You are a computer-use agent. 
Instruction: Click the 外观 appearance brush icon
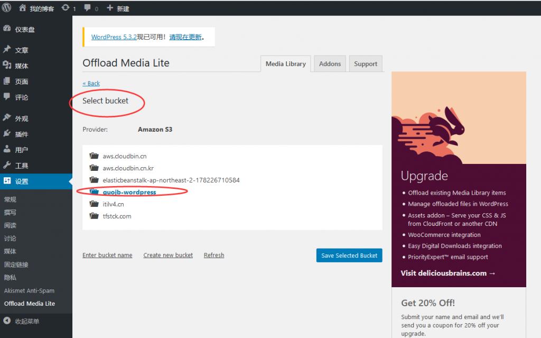pos(7,117)
